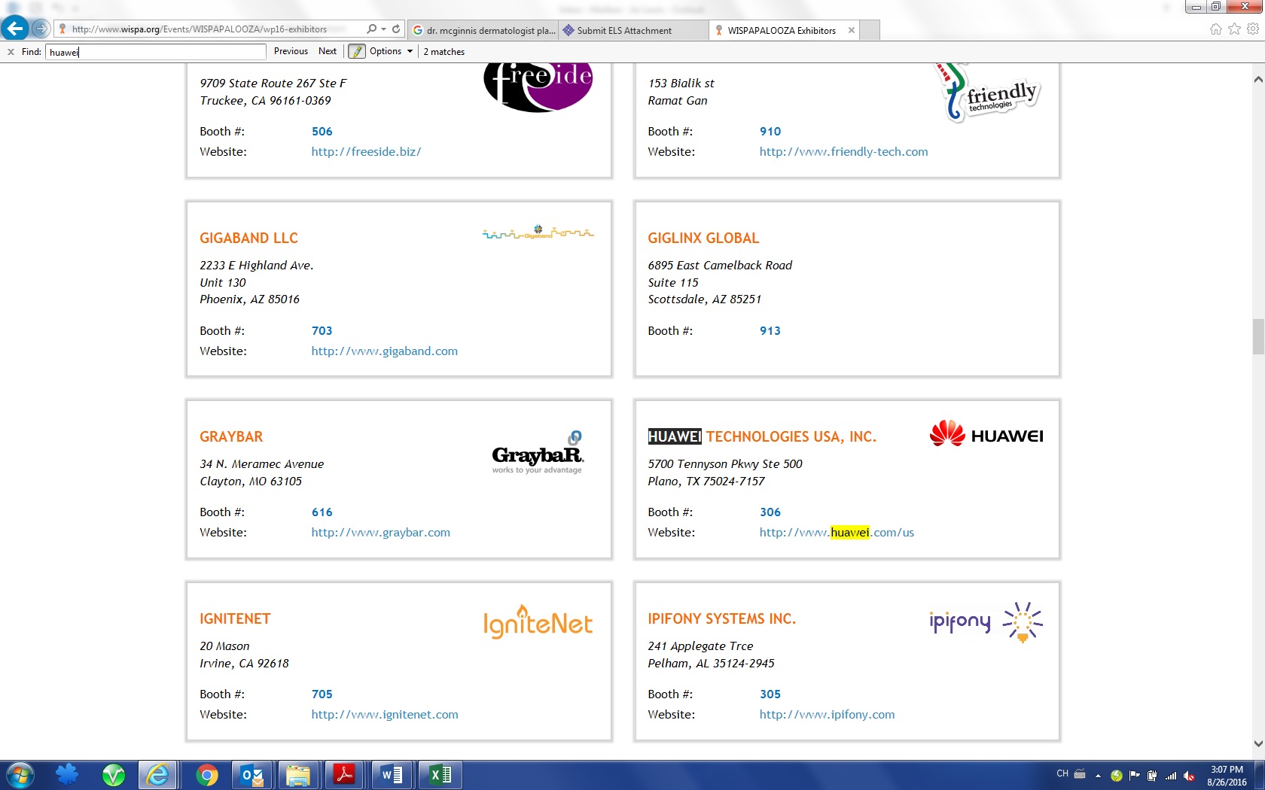Screen dimensions: 1265x790
Task: Open a new browser tab
Action: click(x=870, y=30)
